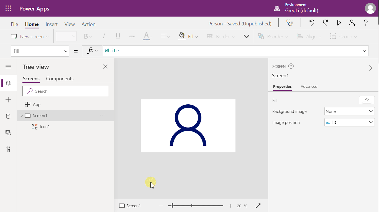Click the Insert plus icon in sidebar

8,100
